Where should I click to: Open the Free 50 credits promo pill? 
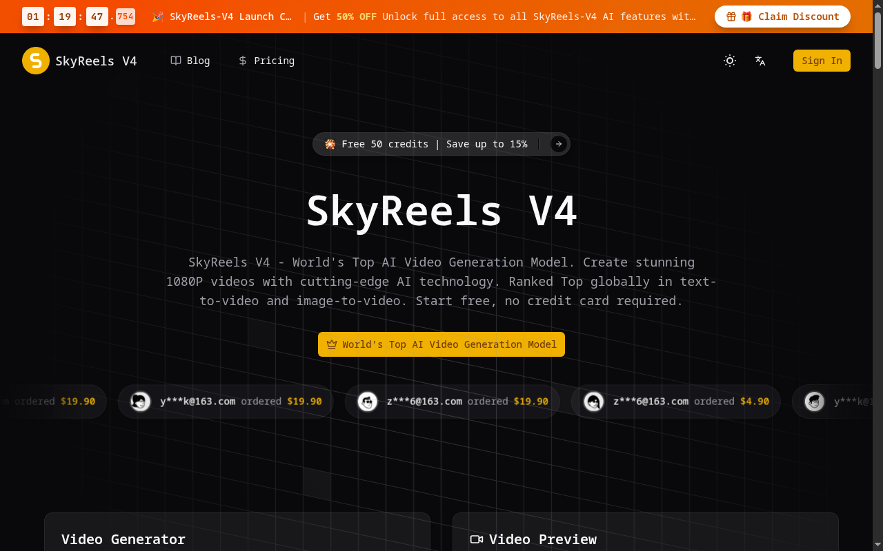click(x=441, y=144)
